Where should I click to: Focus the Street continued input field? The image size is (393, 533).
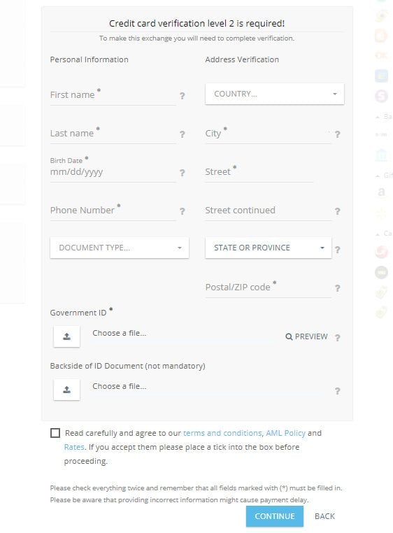[269, 211]
